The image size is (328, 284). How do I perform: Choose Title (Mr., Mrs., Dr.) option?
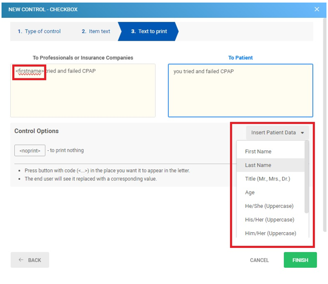271,179
